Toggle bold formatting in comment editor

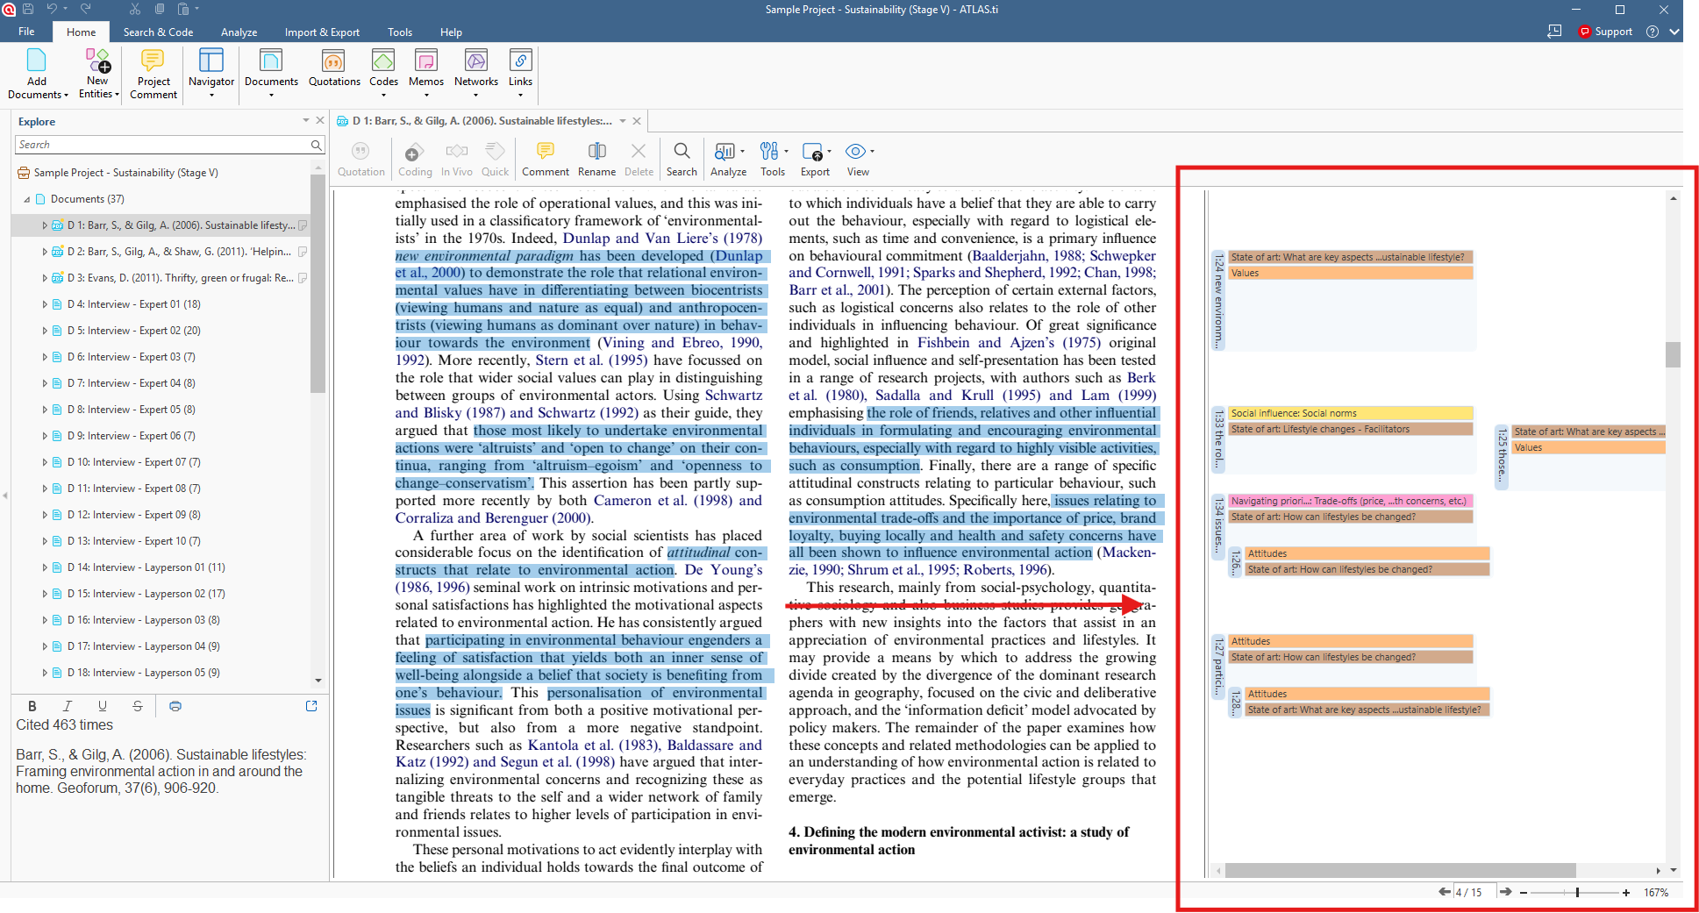click(x=32, y=706)
